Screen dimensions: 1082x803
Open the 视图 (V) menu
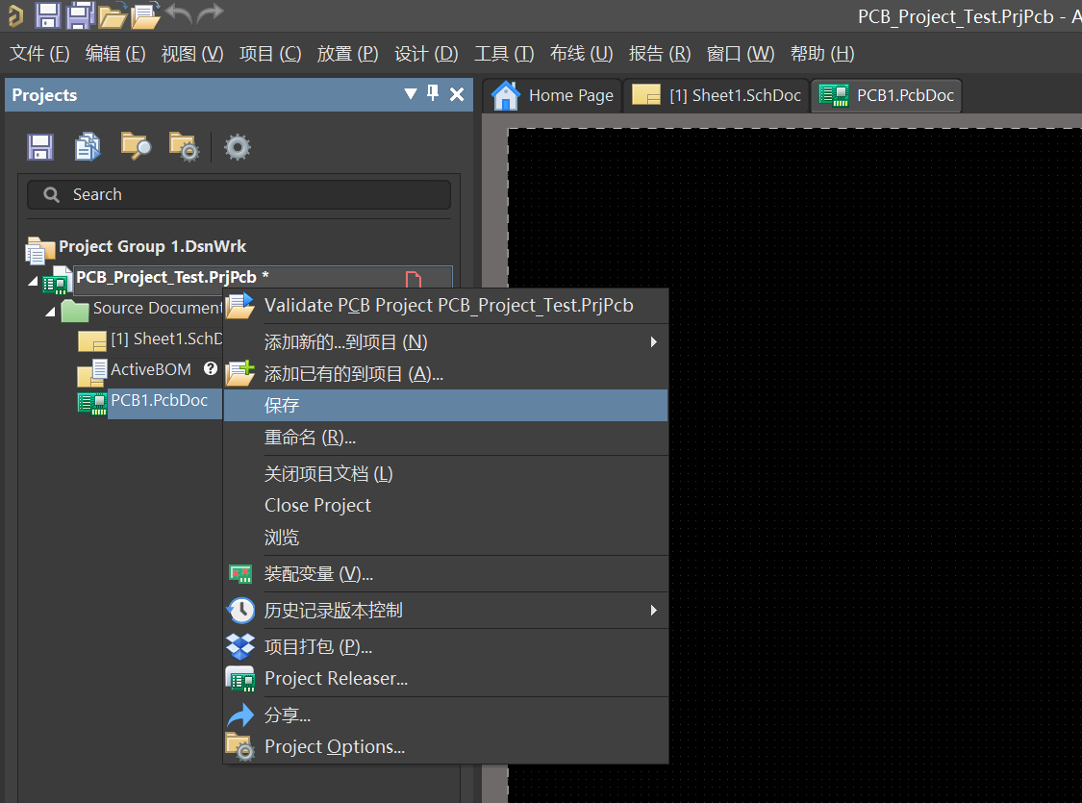click(x=191, y=54)
